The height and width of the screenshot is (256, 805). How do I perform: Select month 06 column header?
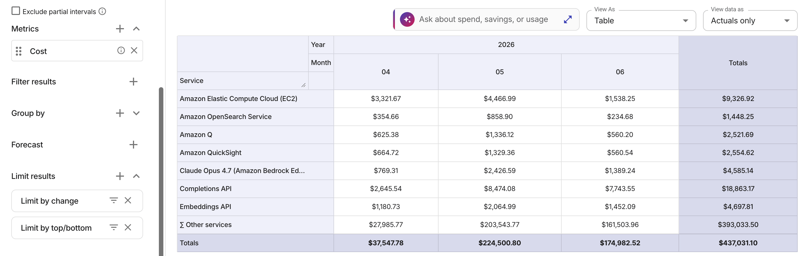coord(620,72)
